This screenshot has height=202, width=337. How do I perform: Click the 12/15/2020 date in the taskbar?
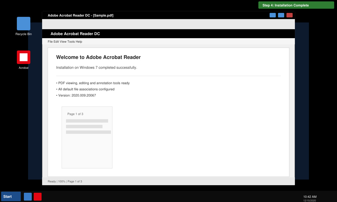[309, 201]
